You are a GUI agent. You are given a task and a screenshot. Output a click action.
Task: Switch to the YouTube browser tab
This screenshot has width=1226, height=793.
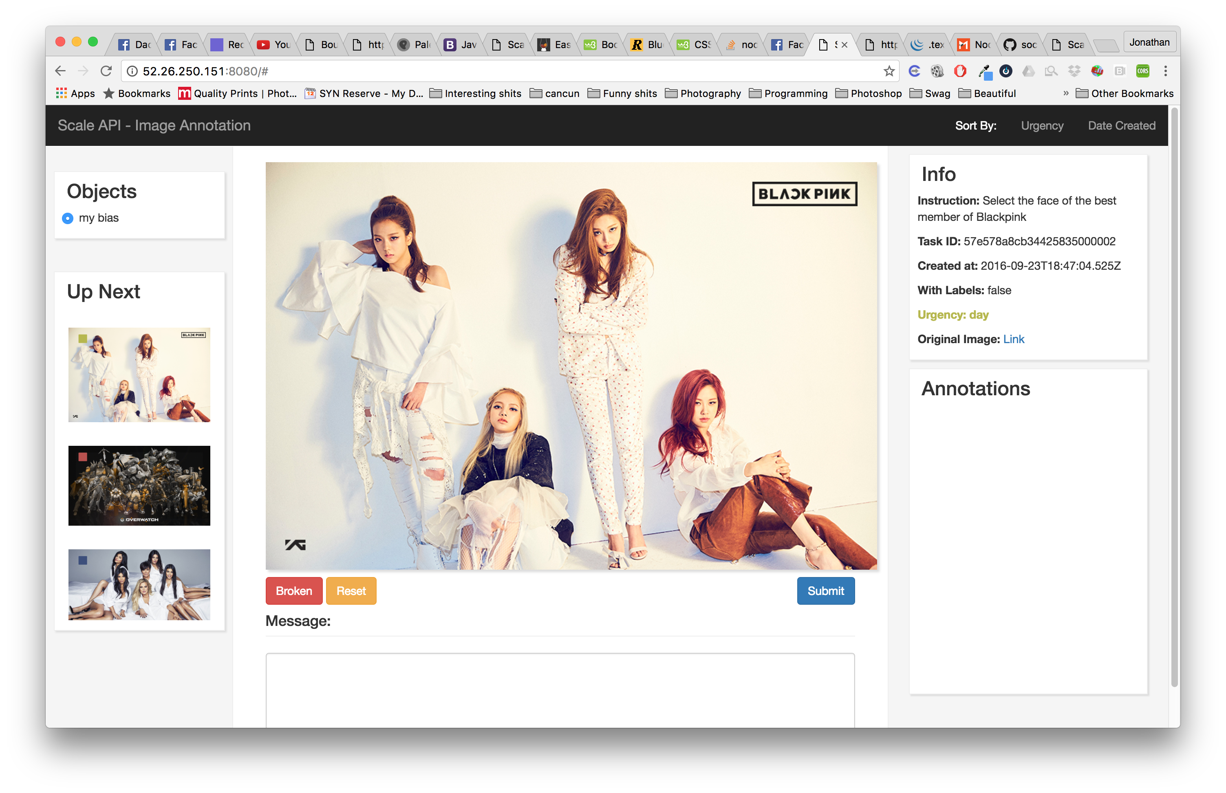(274, 45)
